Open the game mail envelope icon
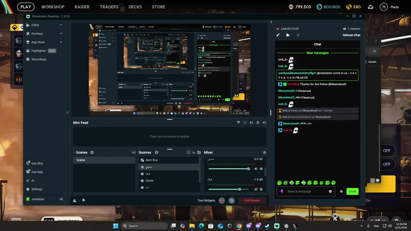Image resolution: width=411 pixels, height=231 pixels. [x=371, y=7]
